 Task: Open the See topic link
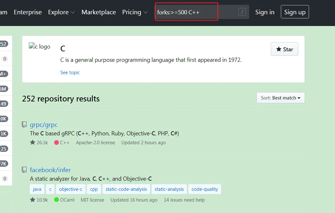[70, 73]
